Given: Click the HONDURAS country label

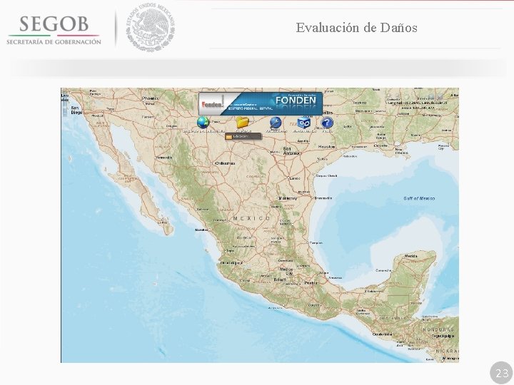Looking at the screenshot, I should point(438,329).
